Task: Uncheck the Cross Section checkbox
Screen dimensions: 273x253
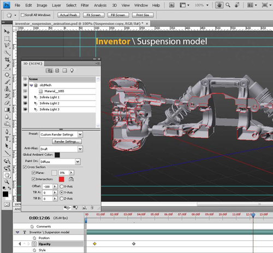Action: pyautogui.click(x=25, y=167)
